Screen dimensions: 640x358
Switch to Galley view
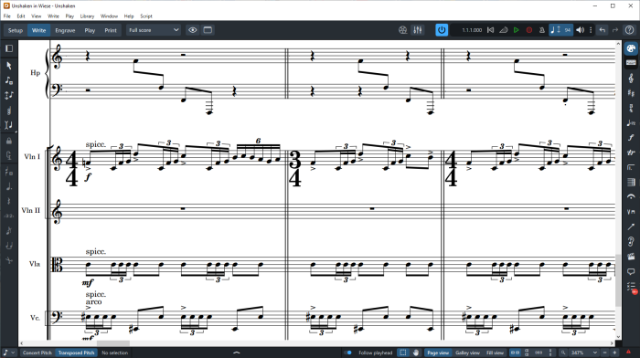click(467, 353)
